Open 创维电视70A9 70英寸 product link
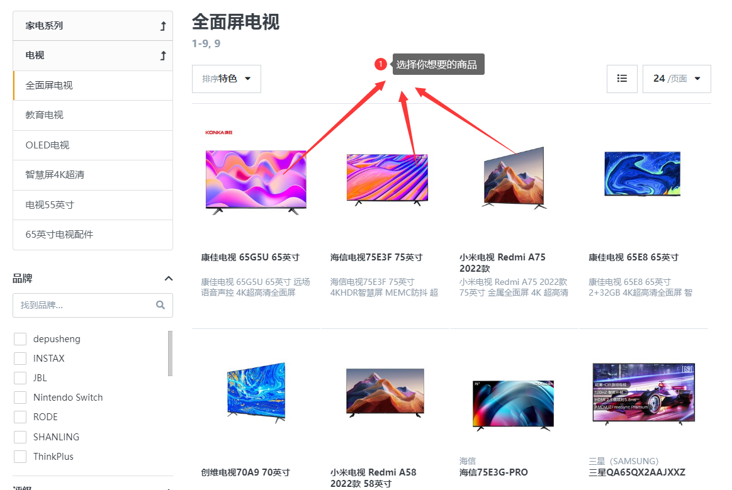Image resolution: width=732 pixels, height=490 pixels. 245,472
